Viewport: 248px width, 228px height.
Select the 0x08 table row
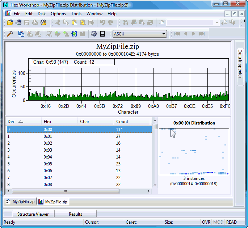pos(79,184)
